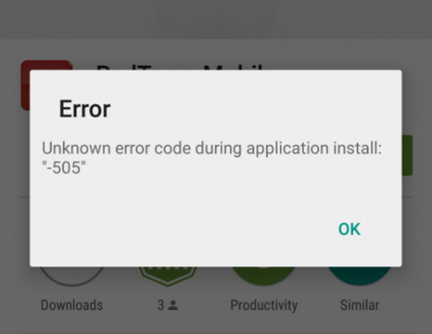This screenshot has width=432, height=334.
Task: Tap the Similar label text
Action: coord(359,305)
